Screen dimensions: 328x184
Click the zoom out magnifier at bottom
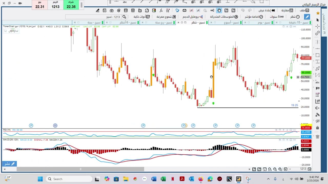click(x=275, y=169)
